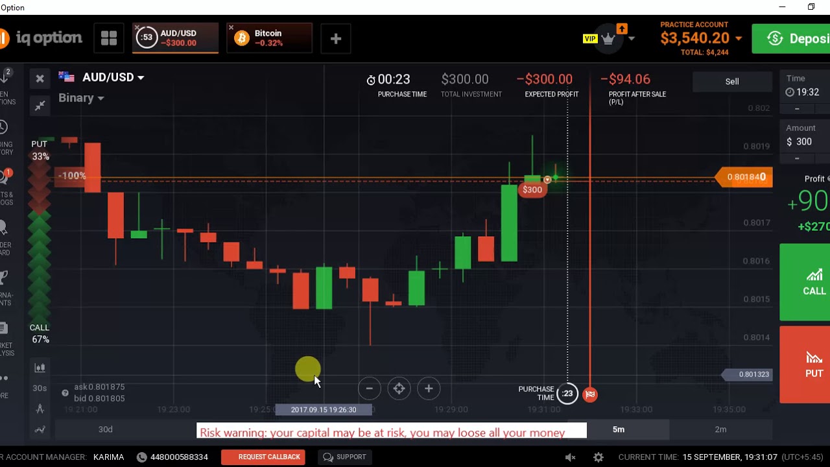This screenshot has width=830, height=467.
Task: Click the collapse chart arrows icon
Action: (x=40, y=105)
